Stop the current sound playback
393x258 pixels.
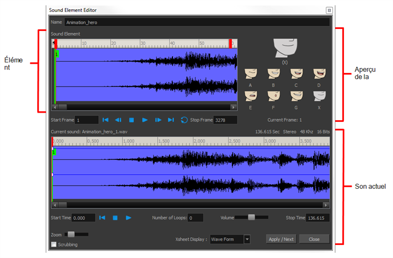[115, 218]
